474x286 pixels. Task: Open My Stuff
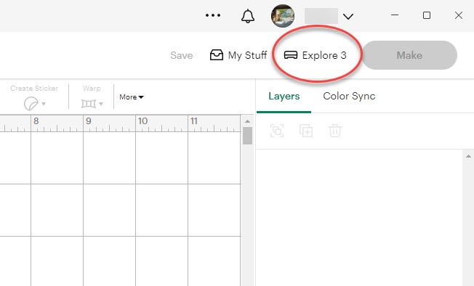pyautogui.click(x=238, y=55)
